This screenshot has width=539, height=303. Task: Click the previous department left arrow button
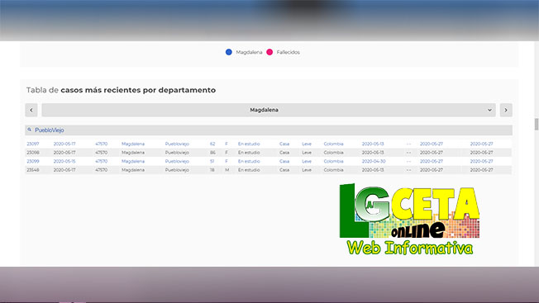click(x=31, y=110)
